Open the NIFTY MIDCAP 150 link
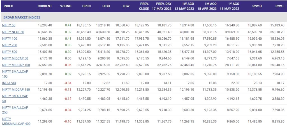Viewport: 287px width, 127px height. [16, 90]
